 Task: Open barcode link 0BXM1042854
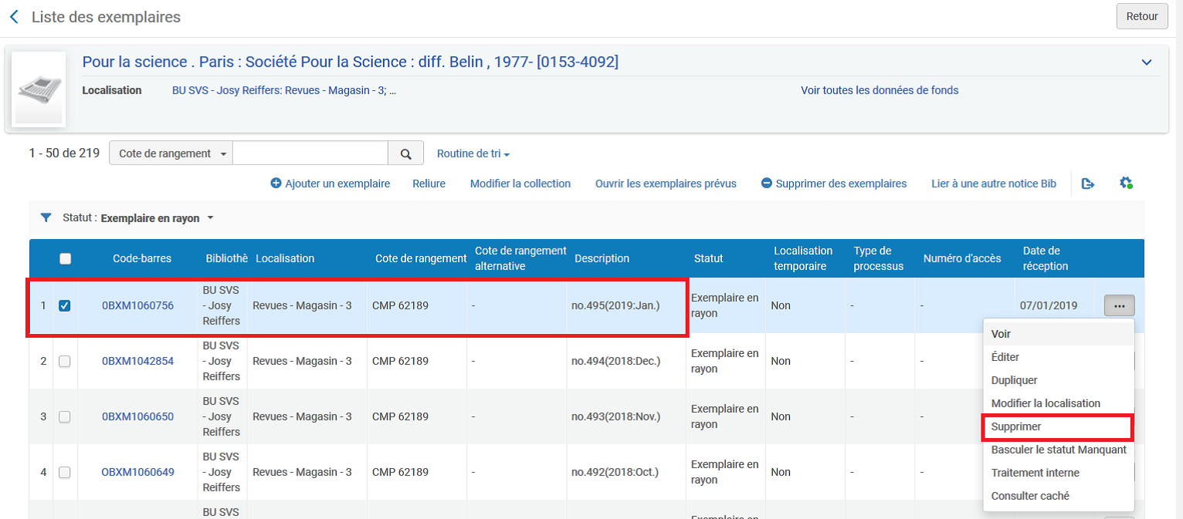[x=137, y=361]
